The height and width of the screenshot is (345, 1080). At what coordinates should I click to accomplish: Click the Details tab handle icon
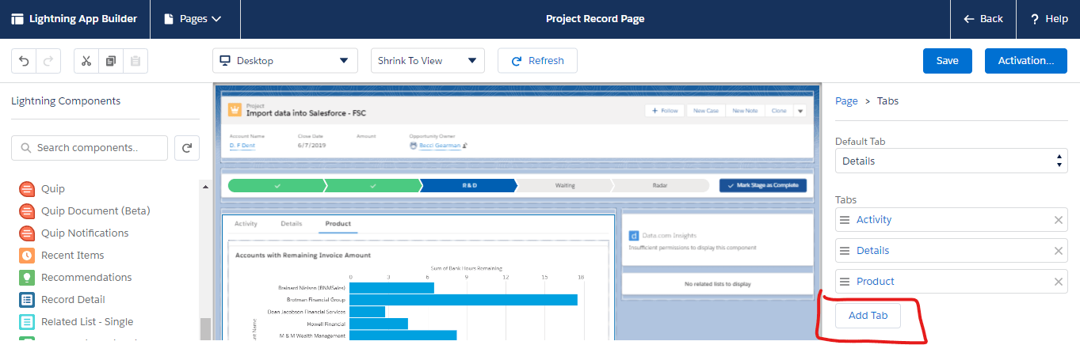pos(845,251)
